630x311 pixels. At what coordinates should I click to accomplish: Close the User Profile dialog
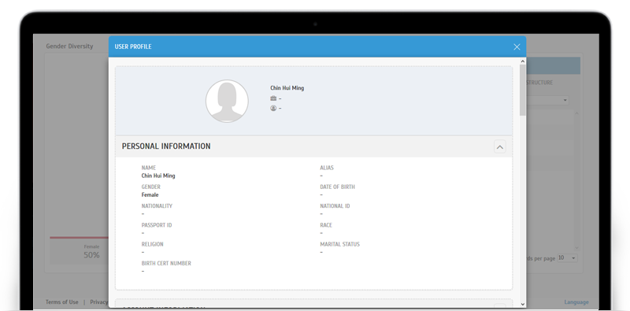point(517,47)
